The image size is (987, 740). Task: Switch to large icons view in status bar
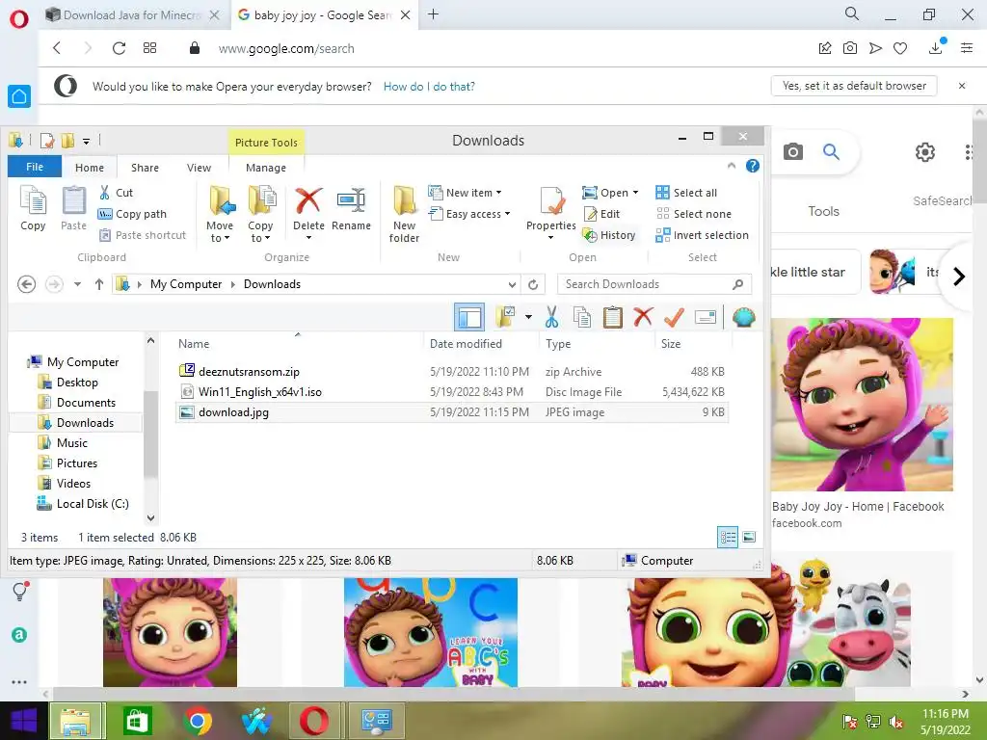[x=749, y=537]
